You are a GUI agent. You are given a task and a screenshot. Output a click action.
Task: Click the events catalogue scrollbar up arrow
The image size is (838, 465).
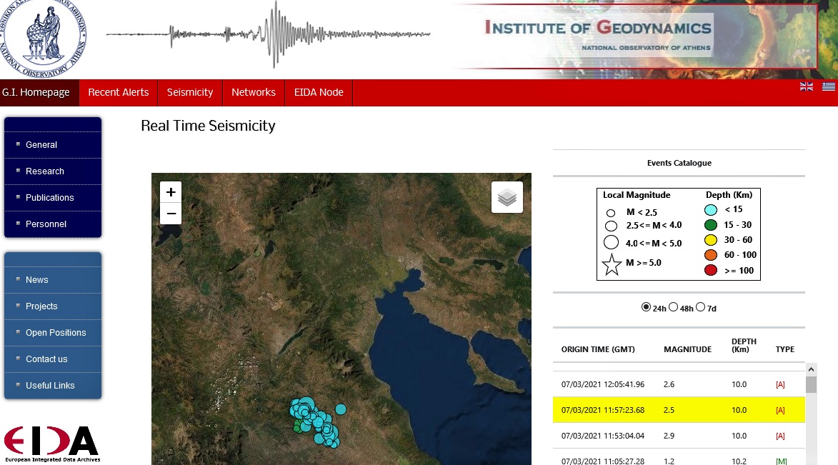[x=811, y=369]
